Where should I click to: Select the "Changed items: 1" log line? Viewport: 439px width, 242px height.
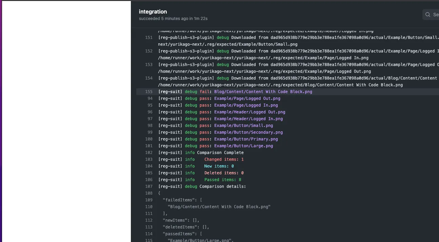tap(224, 159)
